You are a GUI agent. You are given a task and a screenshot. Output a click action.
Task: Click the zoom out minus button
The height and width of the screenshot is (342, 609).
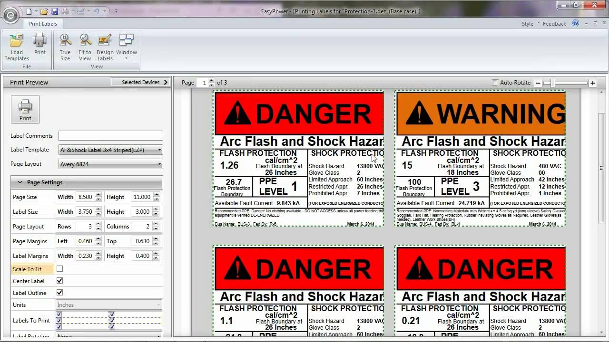(x=538, y=83)
